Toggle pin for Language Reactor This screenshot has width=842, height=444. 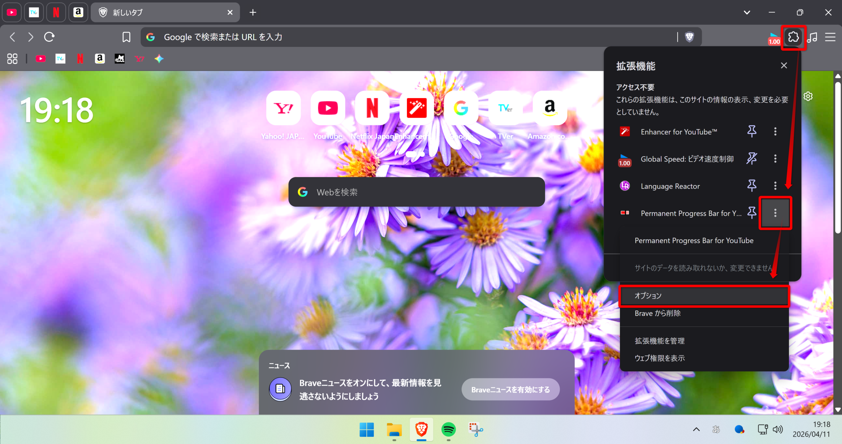point(752,186)
